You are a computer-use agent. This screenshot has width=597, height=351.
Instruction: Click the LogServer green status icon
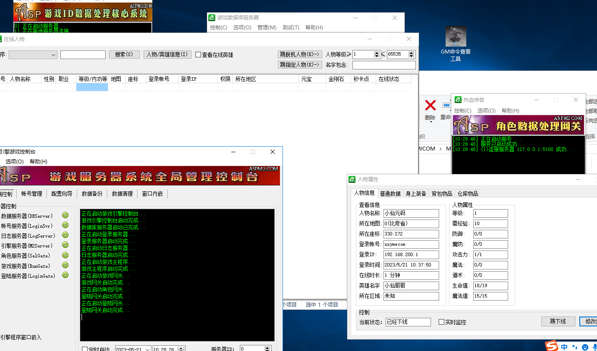[x=65, y=235]
